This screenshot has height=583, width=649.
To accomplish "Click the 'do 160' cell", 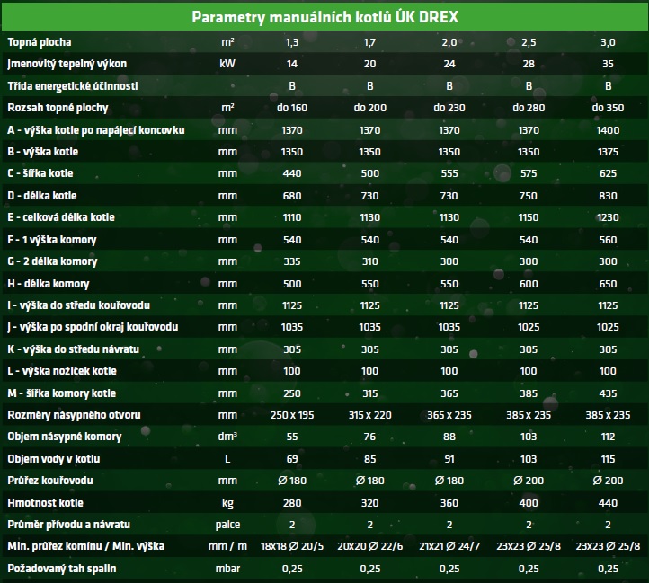I will point(292,108).
